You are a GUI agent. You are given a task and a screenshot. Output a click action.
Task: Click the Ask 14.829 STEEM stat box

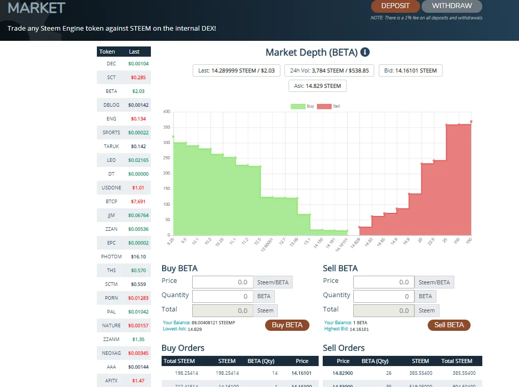point(318,86)
